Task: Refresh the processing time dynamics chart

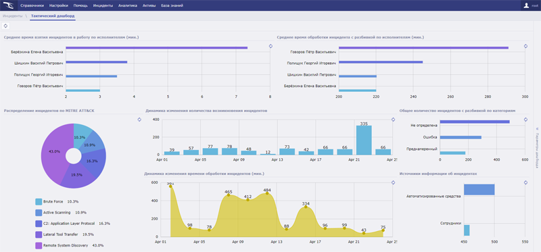Action: click(393, 182)
